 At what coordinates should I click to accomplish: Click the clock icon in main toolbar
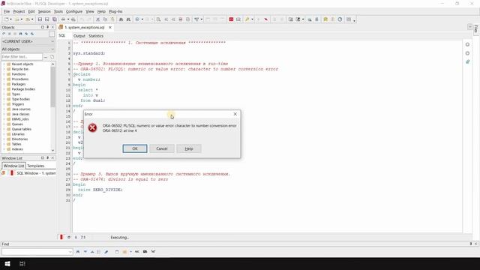point(340,19)
